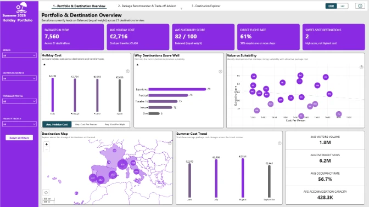Open the info icon in top-right corner
The height and width of the screenshot is (207, 369).
click(x=360, y=6)
